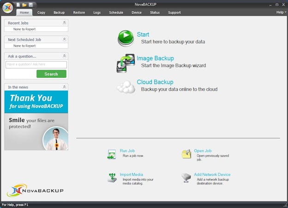Click the New document icon in quick toolbar
The width and height of the screenshot is (288, 208).
click(x=18, y=5)
